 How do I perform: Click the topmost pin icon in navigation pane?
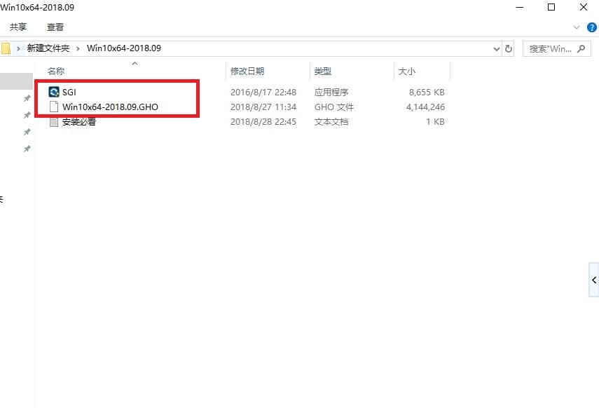[x=27, y=98]
